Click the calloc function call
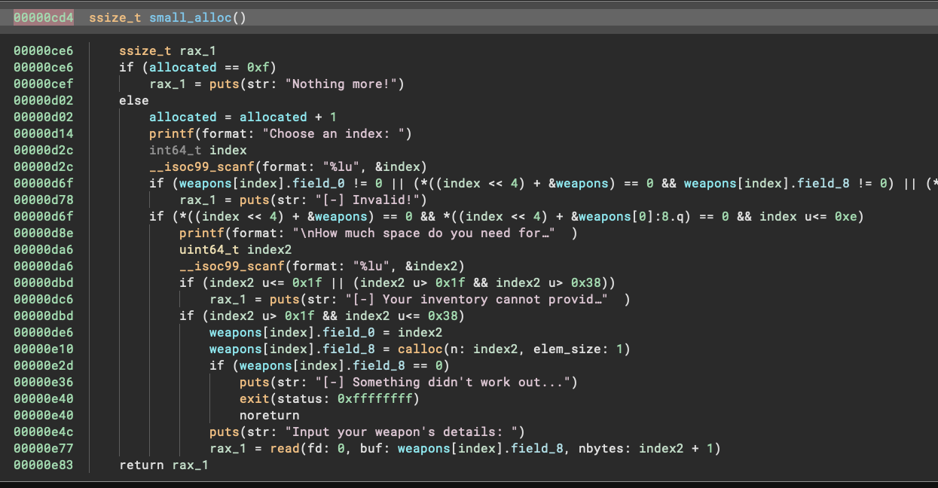The height and width of the screenshot is (488, 938). tap(421, 349)
